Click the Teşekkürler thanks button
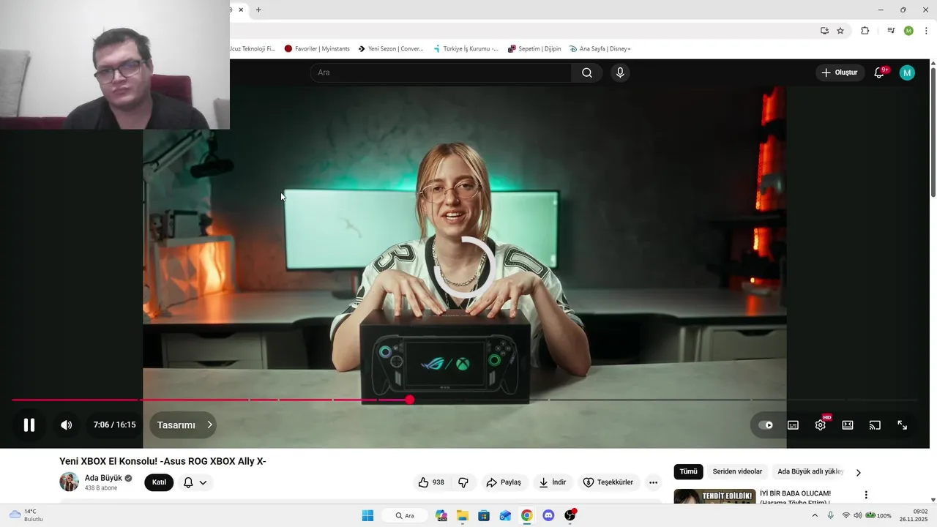 (608, 482)
